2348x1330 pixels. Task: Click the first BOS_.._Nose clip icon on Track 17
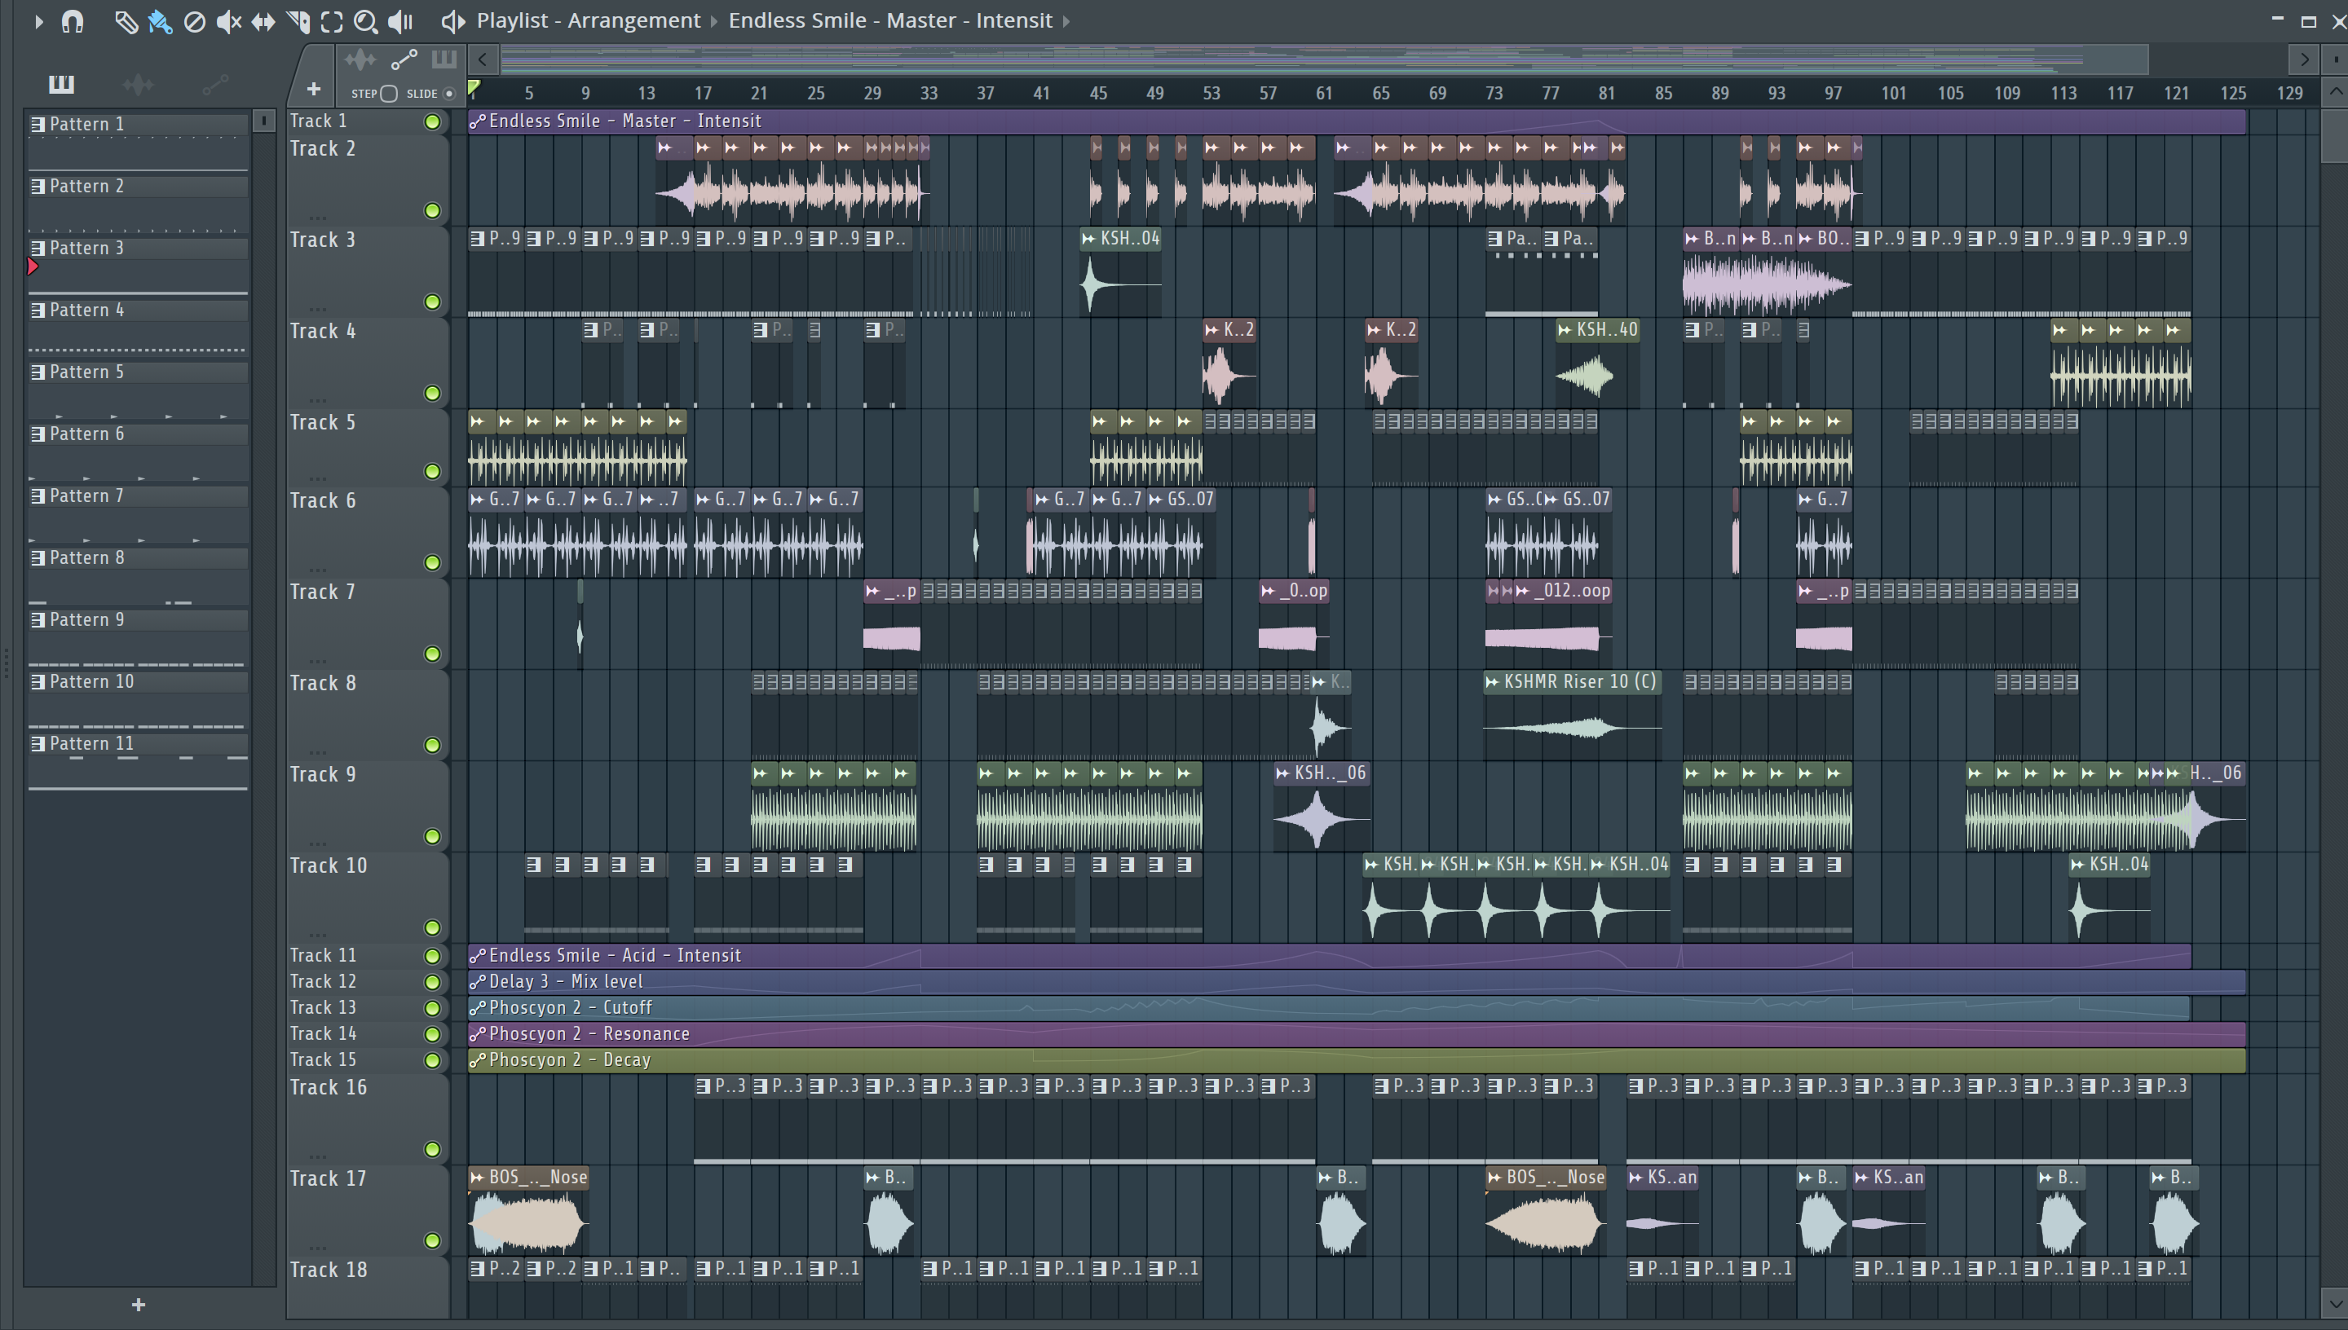[x=477, y=1178]
